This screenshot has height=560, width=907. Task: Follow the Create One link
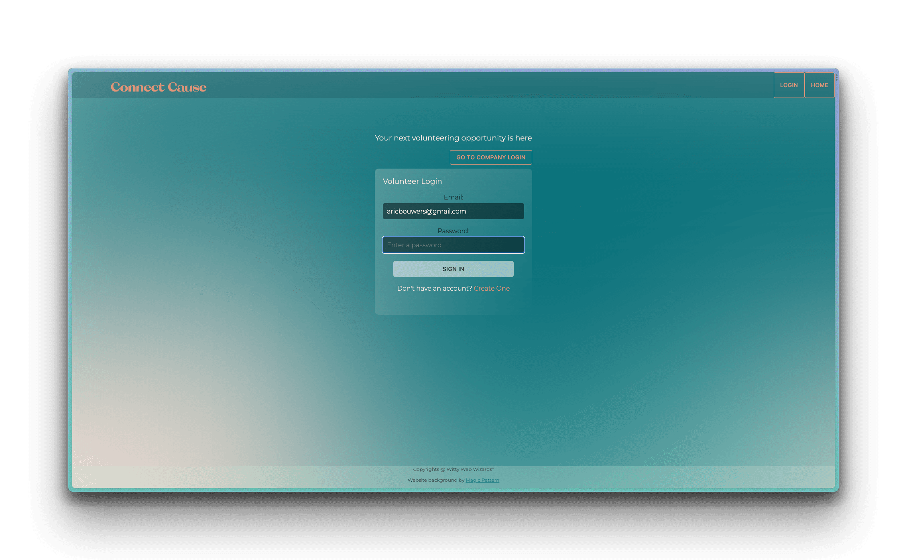(x=491, y=288)
